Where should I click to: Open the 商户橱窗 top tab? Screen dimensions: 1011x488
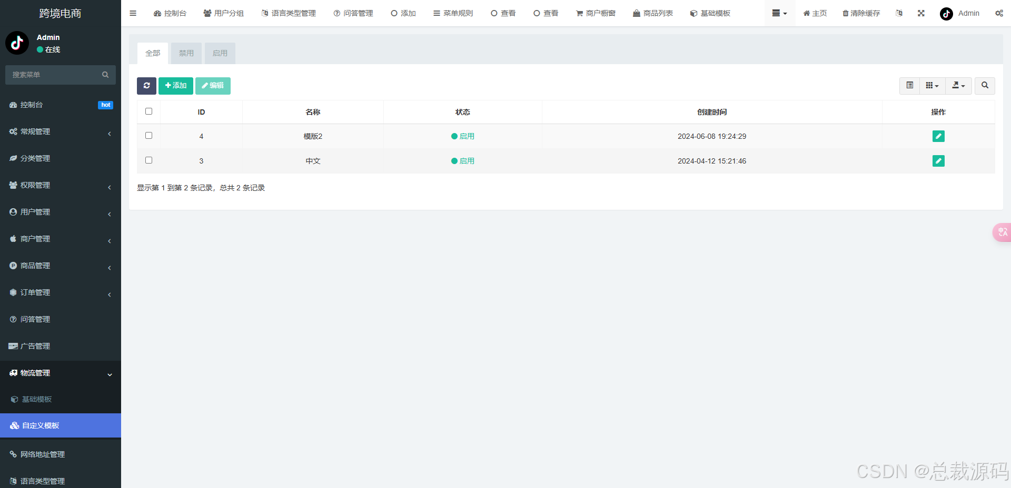pyautogui.click(x=596, y=13)
